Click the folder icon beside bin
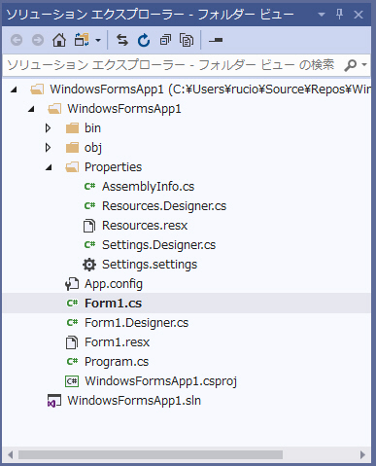376x466 pixels. 72,128
